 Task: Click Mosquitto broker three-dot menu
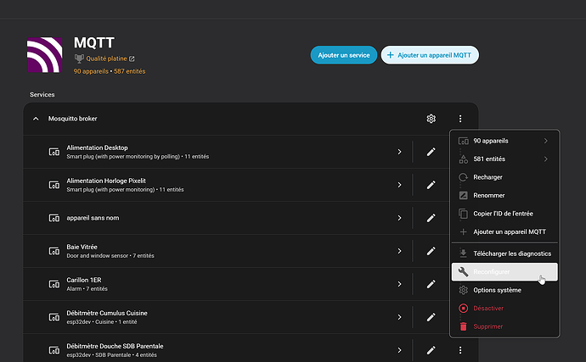pos(460,119)
